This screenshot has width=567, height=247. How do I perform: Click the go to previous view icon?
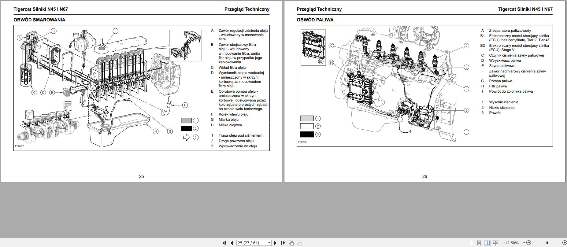291,243
